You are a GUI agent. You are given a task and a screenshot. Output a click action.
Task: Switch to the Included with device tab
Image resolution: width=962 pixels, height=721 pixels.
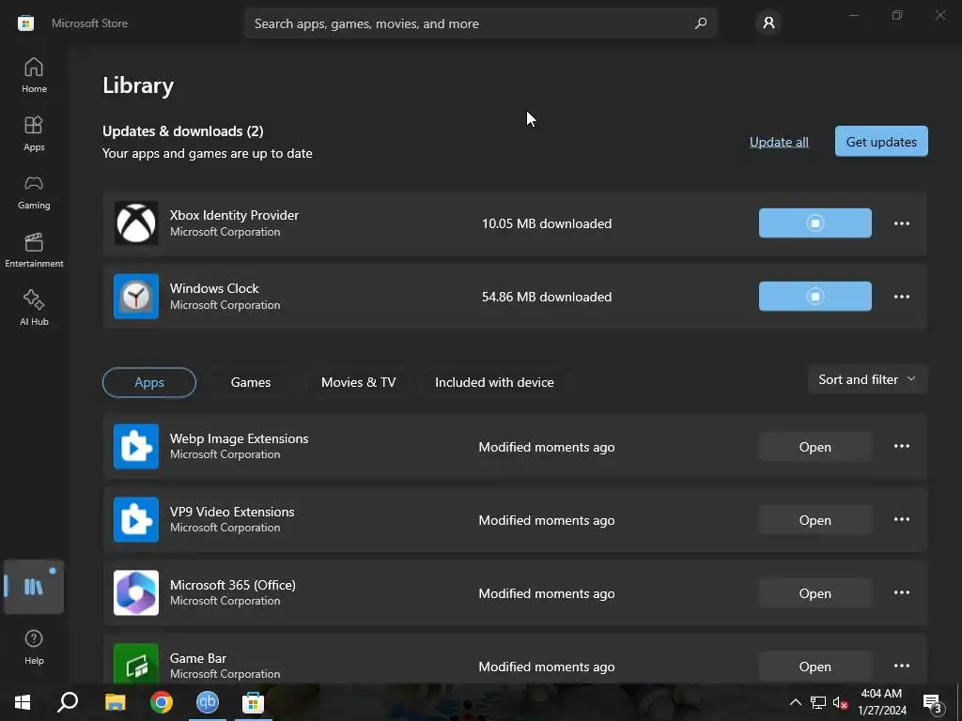point(494,382)
